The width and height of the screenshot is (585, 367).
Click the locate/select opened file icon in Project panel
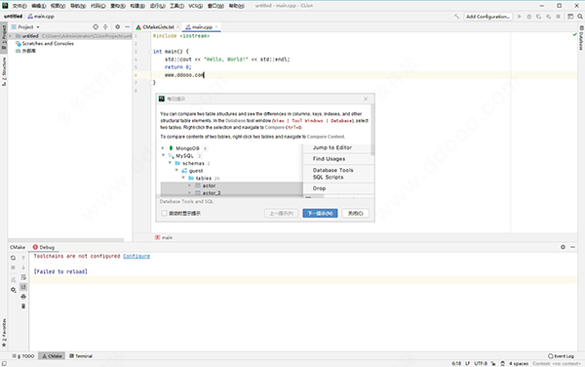click(x=96, y=27)
